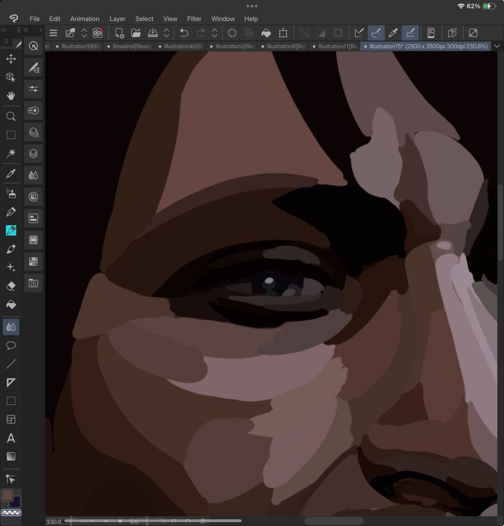Click the Open file folder icon

pyautogui.click(x=136, y=33)
